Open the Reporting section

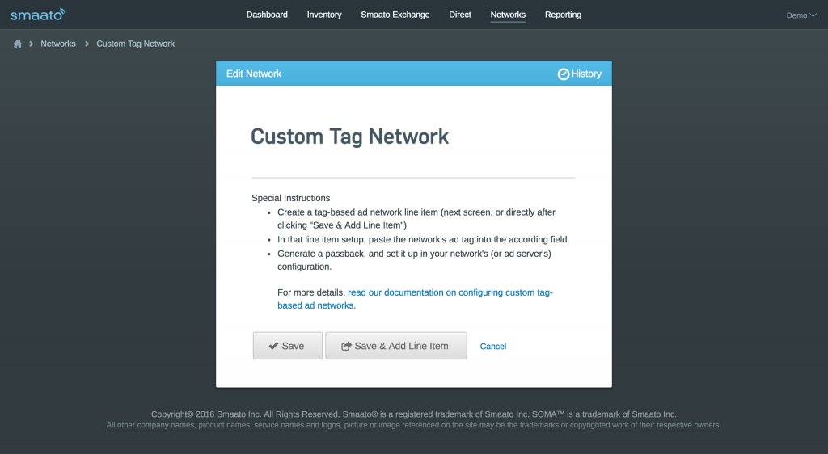[563, 15]
